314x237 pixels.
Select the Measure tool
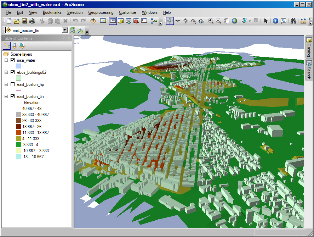pos(303,21)
